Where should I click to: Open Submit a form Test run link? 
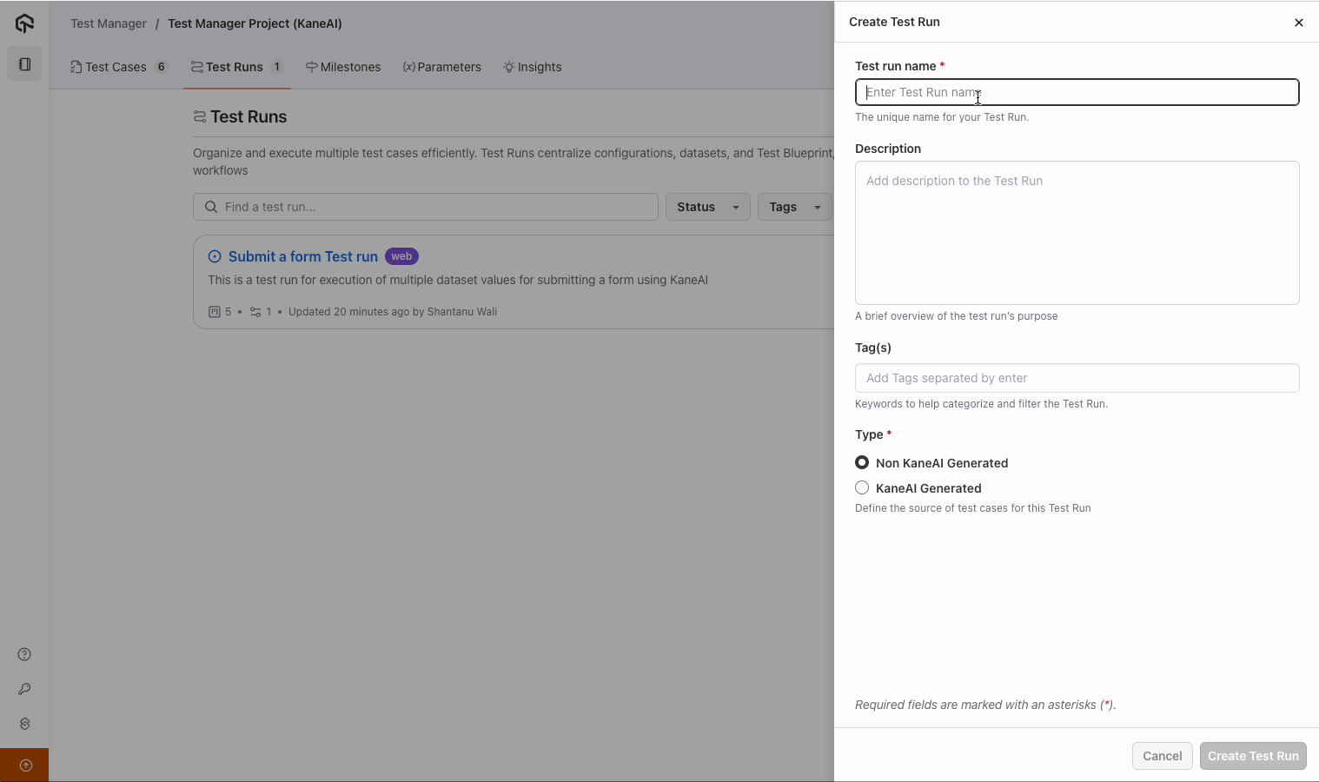pos(302,256)
